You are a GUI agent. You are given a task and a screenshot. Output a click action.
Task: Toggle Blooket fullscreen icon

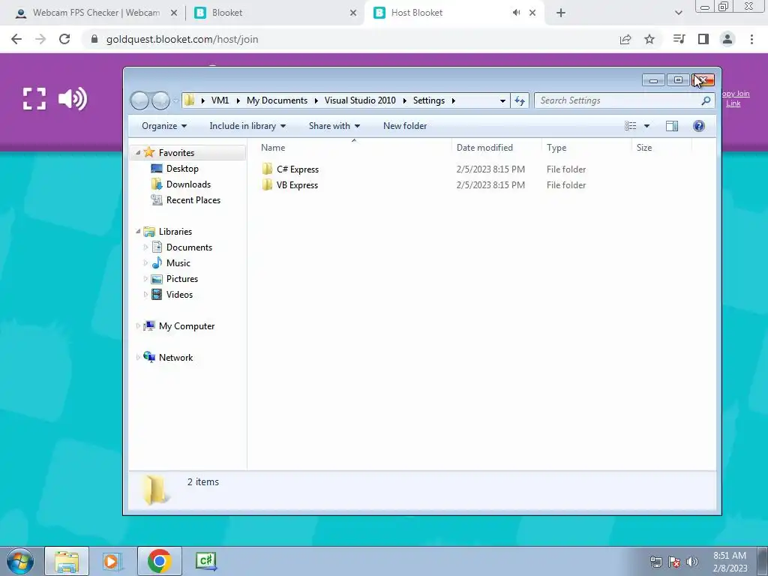34,99
